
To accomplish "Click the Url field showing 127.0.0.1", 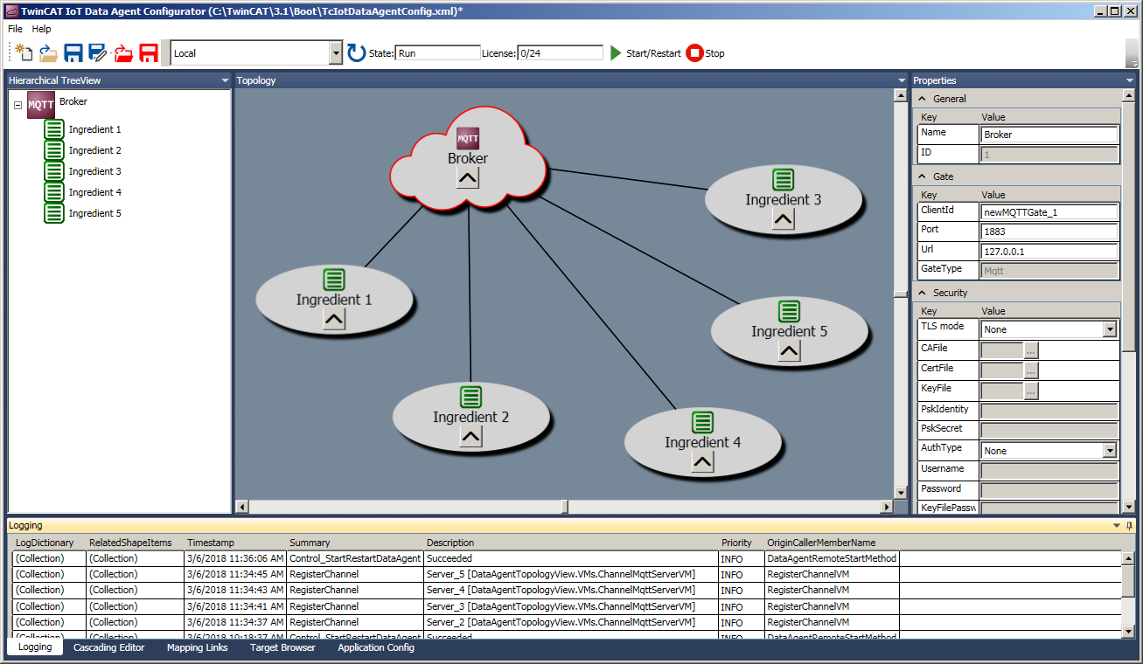I will click(x=1049, y=252).
